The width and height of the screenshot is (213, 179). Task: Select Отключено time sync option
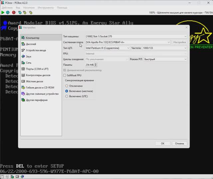coord(67,86)
